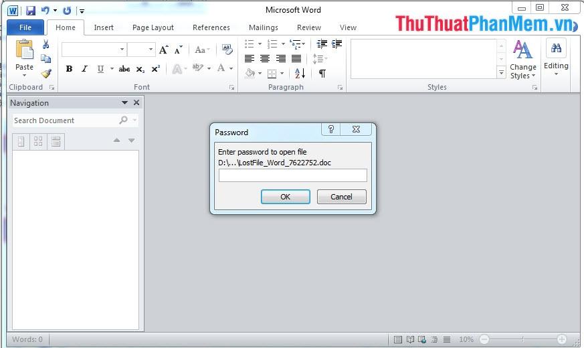Image resolution: width=584 pixels, height=348 pixels.
Task: Toggle Strikethrough formatting
Action: click(124, 68)
